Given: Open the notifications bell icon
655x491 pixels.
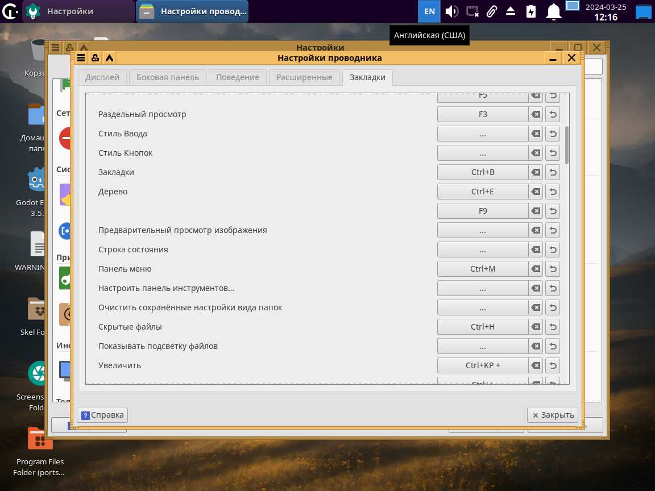Looking at the screenshot, I should (553, 11).
